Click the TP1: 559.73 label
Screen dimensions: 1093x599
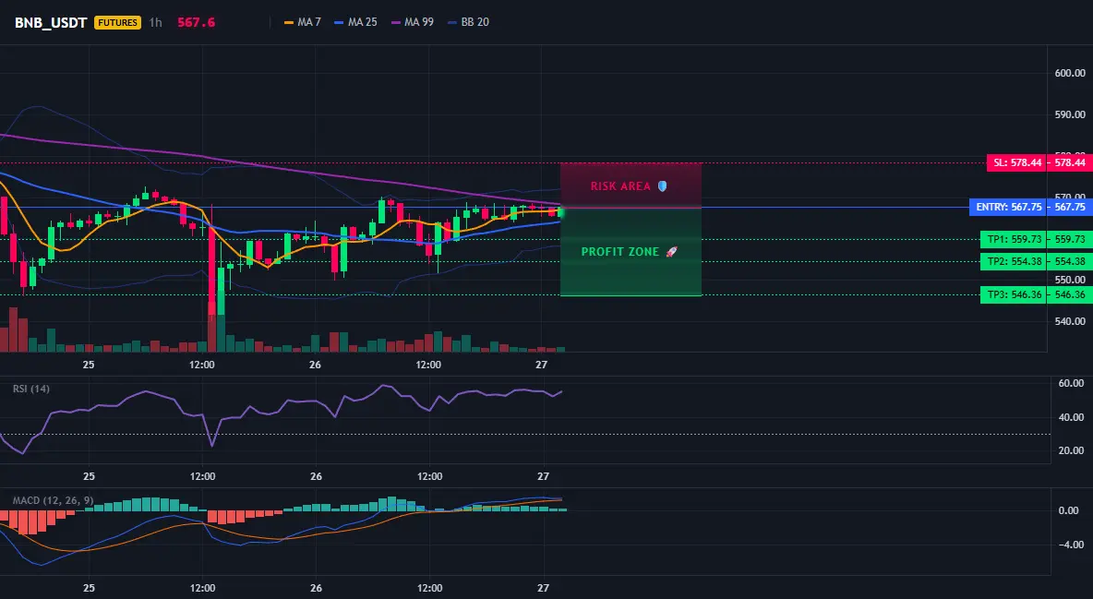tap(1015, 239)
